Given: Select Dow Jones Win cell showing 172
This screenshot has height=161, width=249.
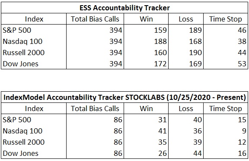Looking at the screenshot, I should (x=160, y=64).
